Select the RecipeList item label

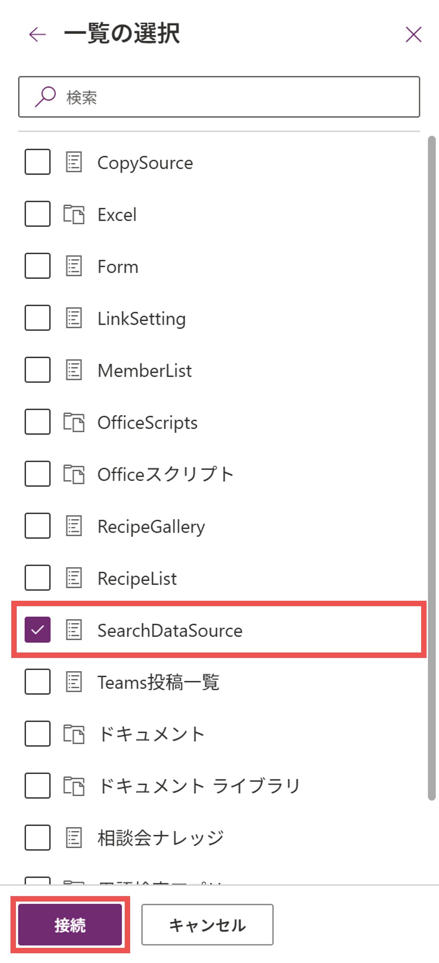(137, 578)
